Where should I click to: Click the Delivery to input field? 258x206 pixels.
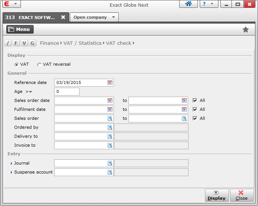[x=84, y=136]
